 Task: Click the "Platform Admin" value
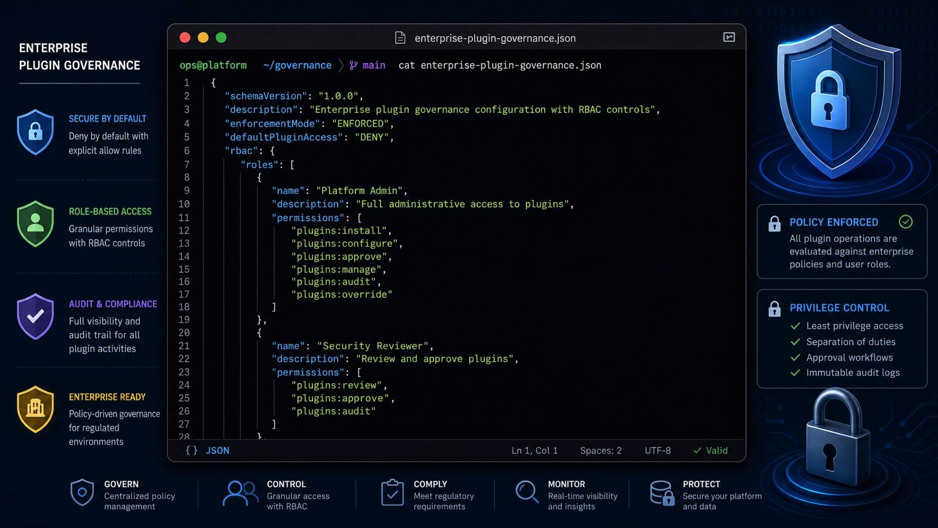tap(359, 191)
